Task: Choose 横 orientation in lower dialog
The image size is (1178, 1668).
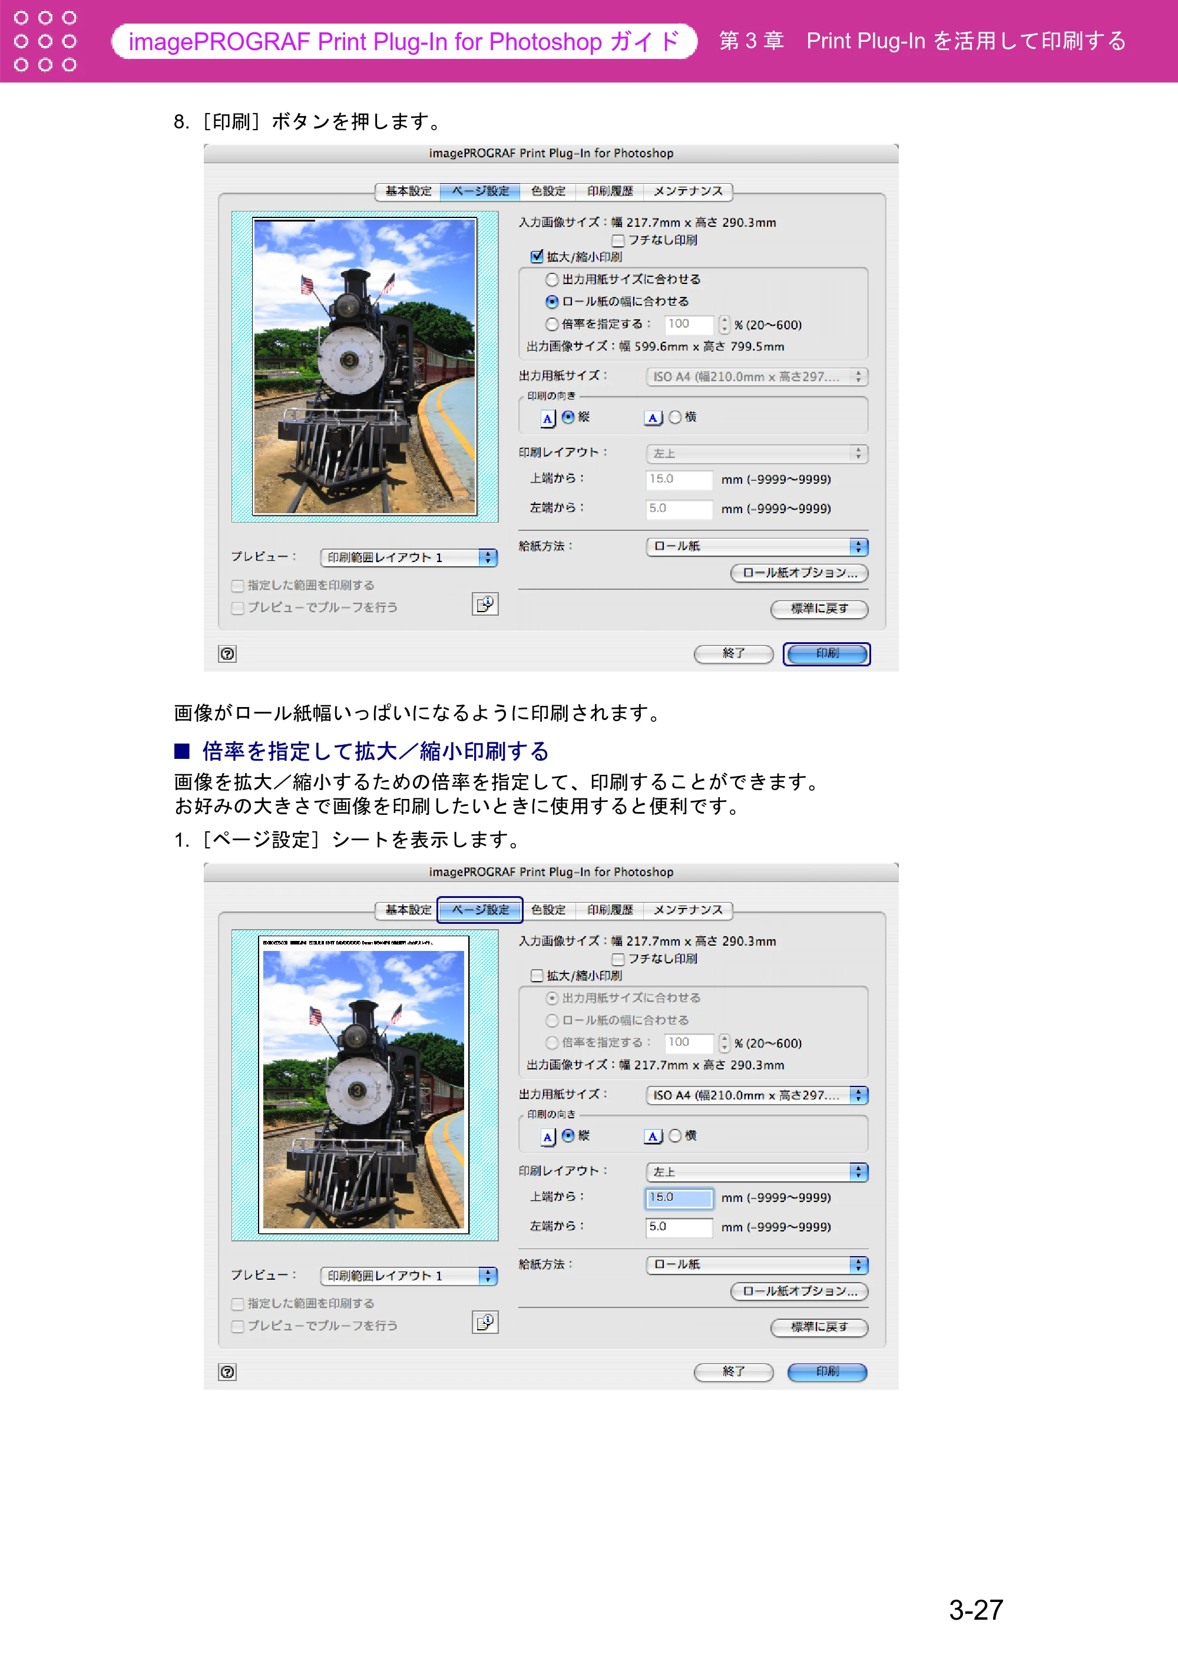Action: (674, 1135)
